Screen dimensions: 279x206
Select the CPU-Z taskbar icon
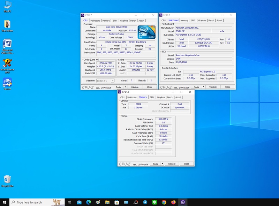183,202
